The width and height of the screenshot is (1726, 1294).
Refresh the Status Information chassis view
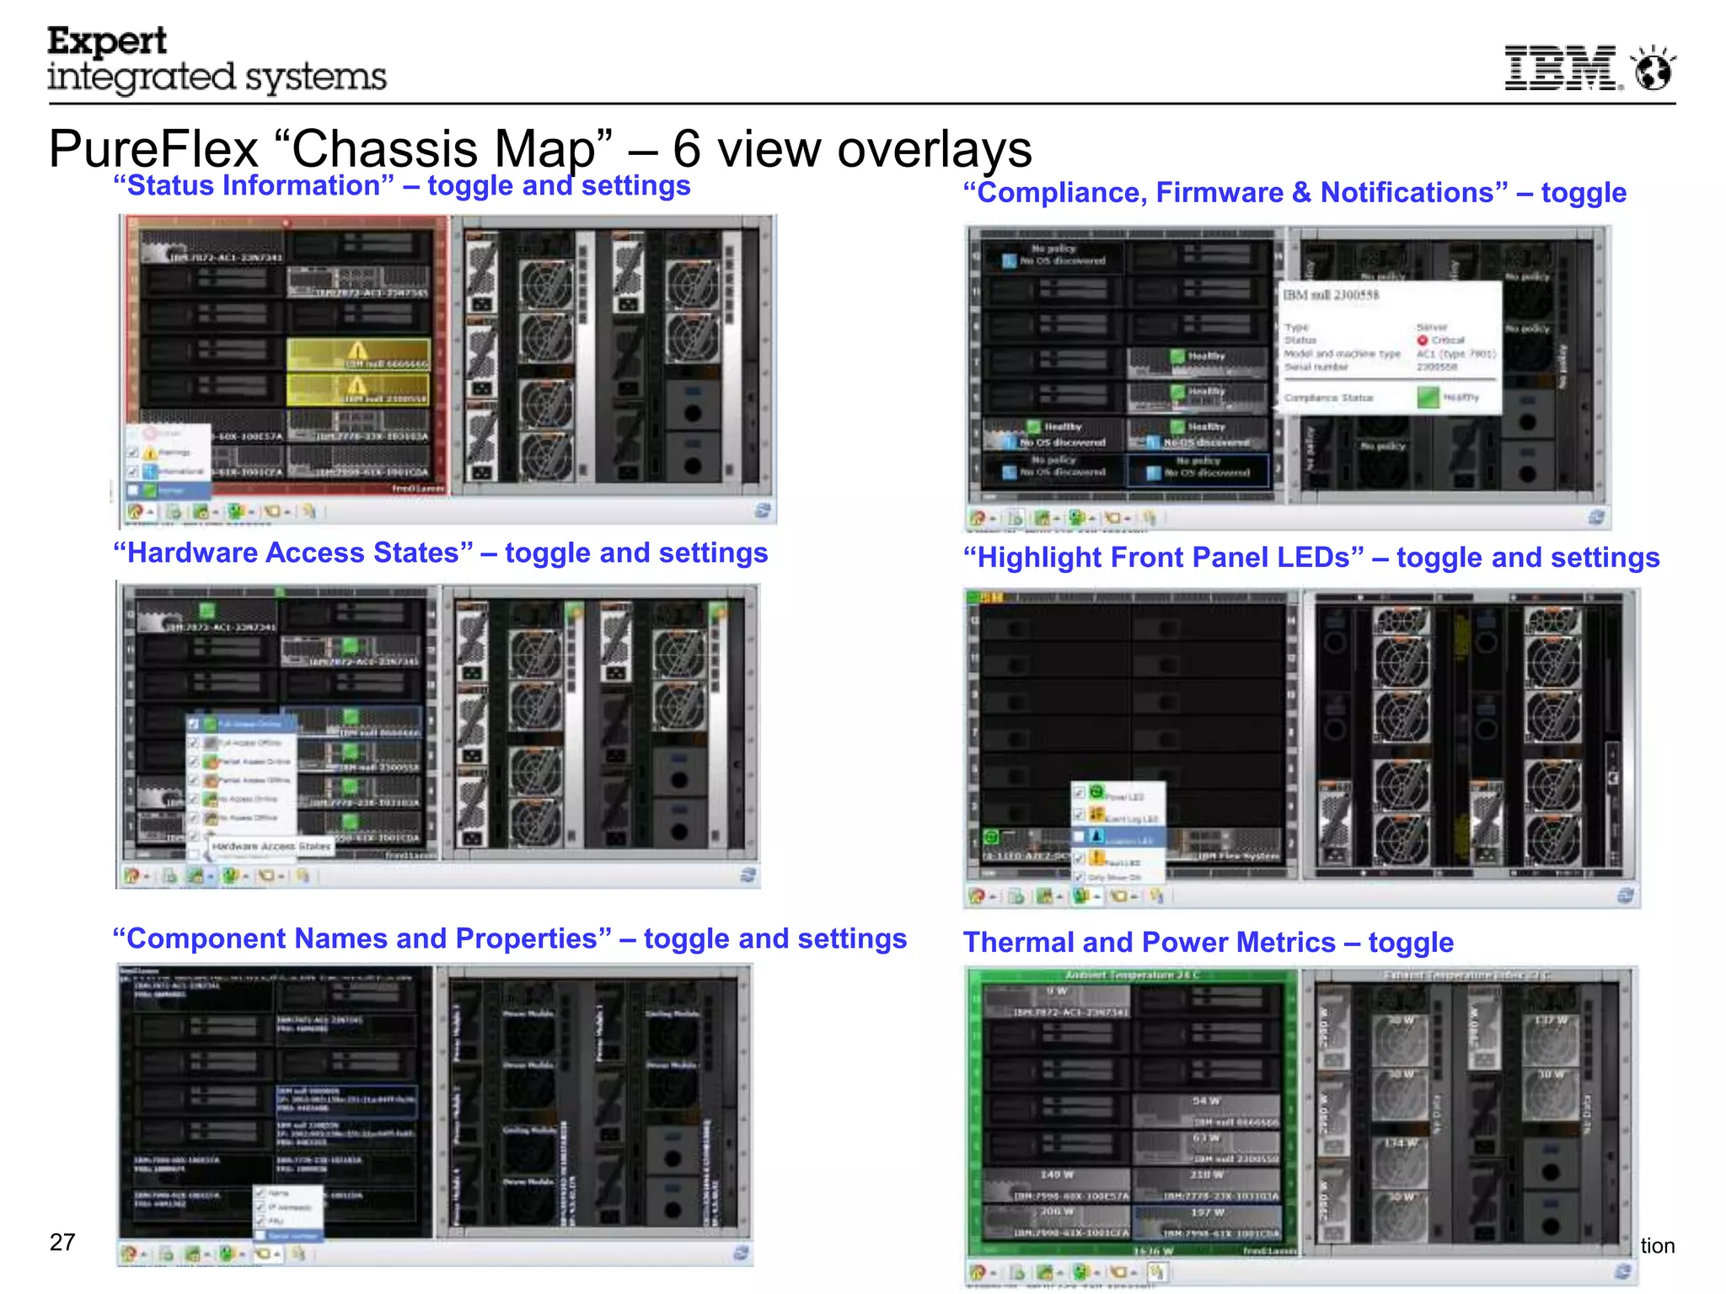tap(762, 510)
